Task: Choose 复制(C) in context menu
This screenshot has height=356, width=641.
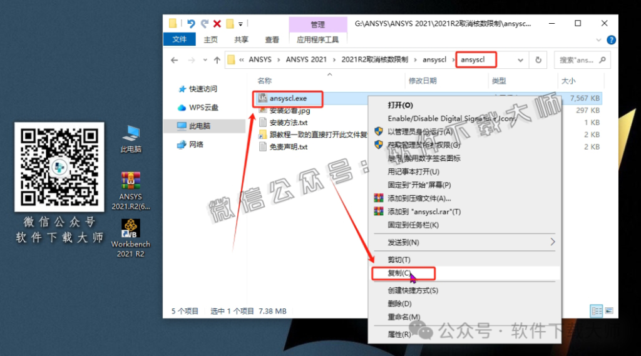Action: coord(399,273)
